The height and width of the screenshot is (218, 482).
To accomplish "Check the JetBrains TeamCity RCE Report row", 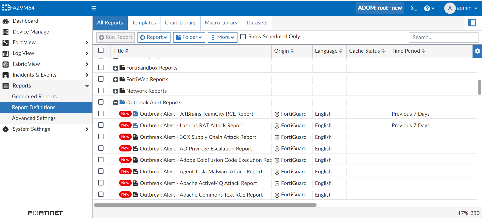I will pos(101,114).
